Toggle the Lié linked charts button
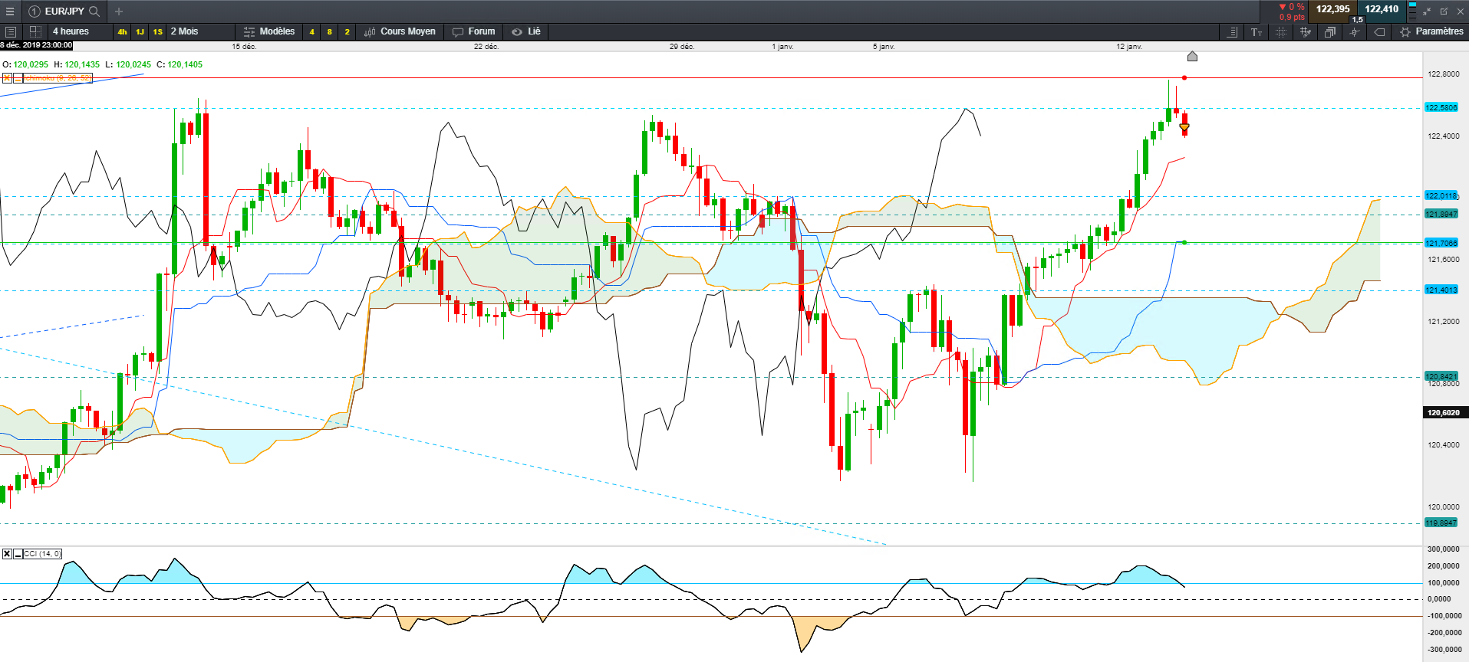Screen dimensions: 1469x662 click(526, 31)
